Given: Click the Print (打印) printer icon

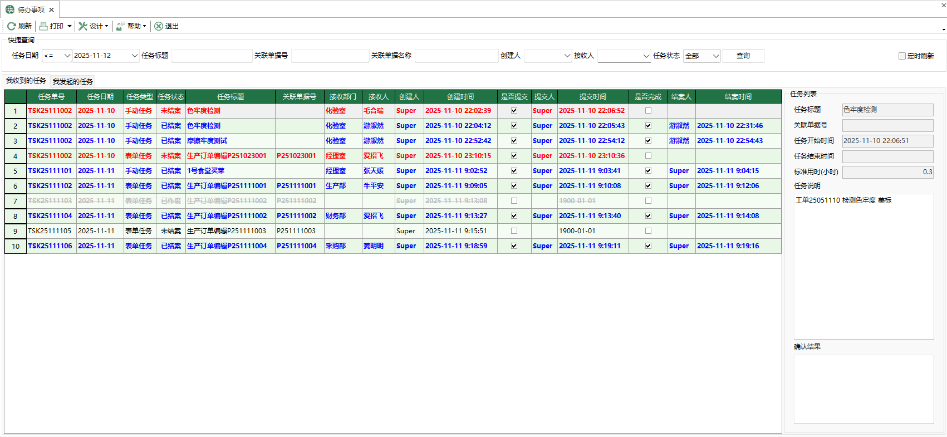Looking at the screenshot, I should coord(43,26).
